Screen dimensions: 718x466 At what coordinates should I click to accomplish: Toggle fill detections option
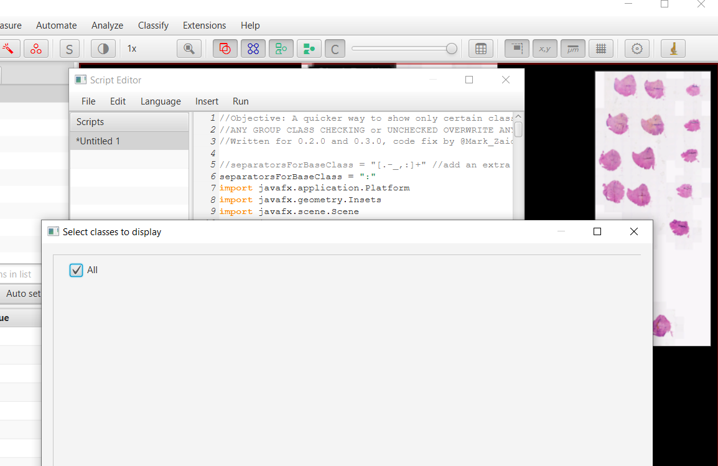click(x=309, y=48)
